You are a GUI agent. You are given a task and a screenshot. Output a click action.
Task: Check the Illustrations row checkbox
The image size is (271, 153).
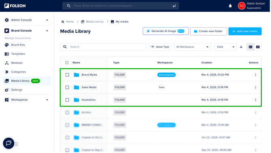click(67, 100)
